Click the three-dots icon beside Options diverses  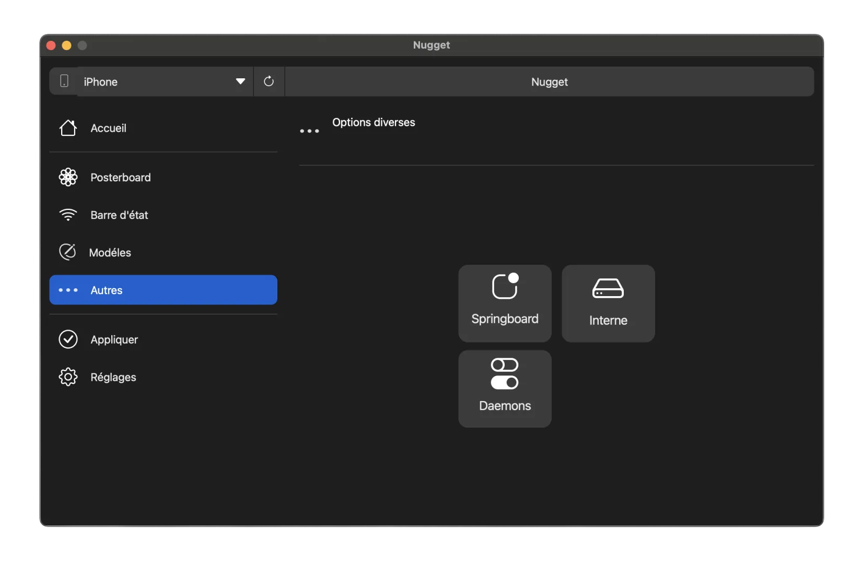pyautogui.click(x=309, y=131)
